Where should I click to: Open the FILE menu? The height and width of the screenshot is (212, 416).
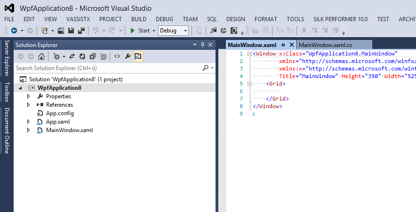click(x=9, y=19)
